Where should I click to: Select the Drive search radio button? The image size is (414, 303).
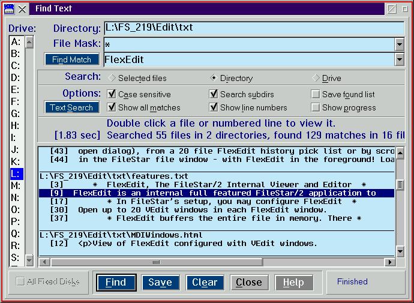click(316, 78)
